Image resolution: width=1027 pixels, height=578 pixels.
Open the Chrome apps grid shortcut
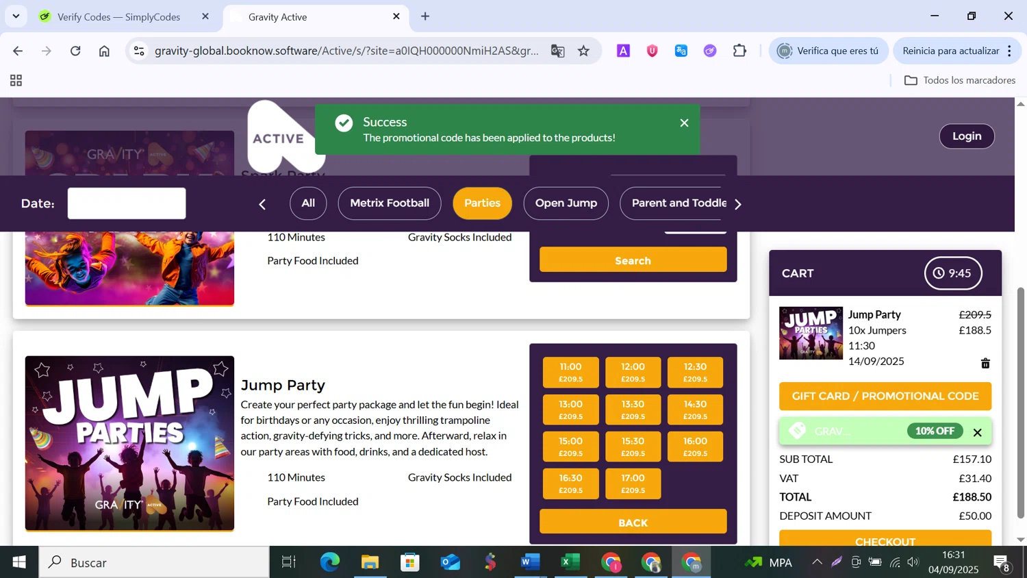tap(16, 81)
